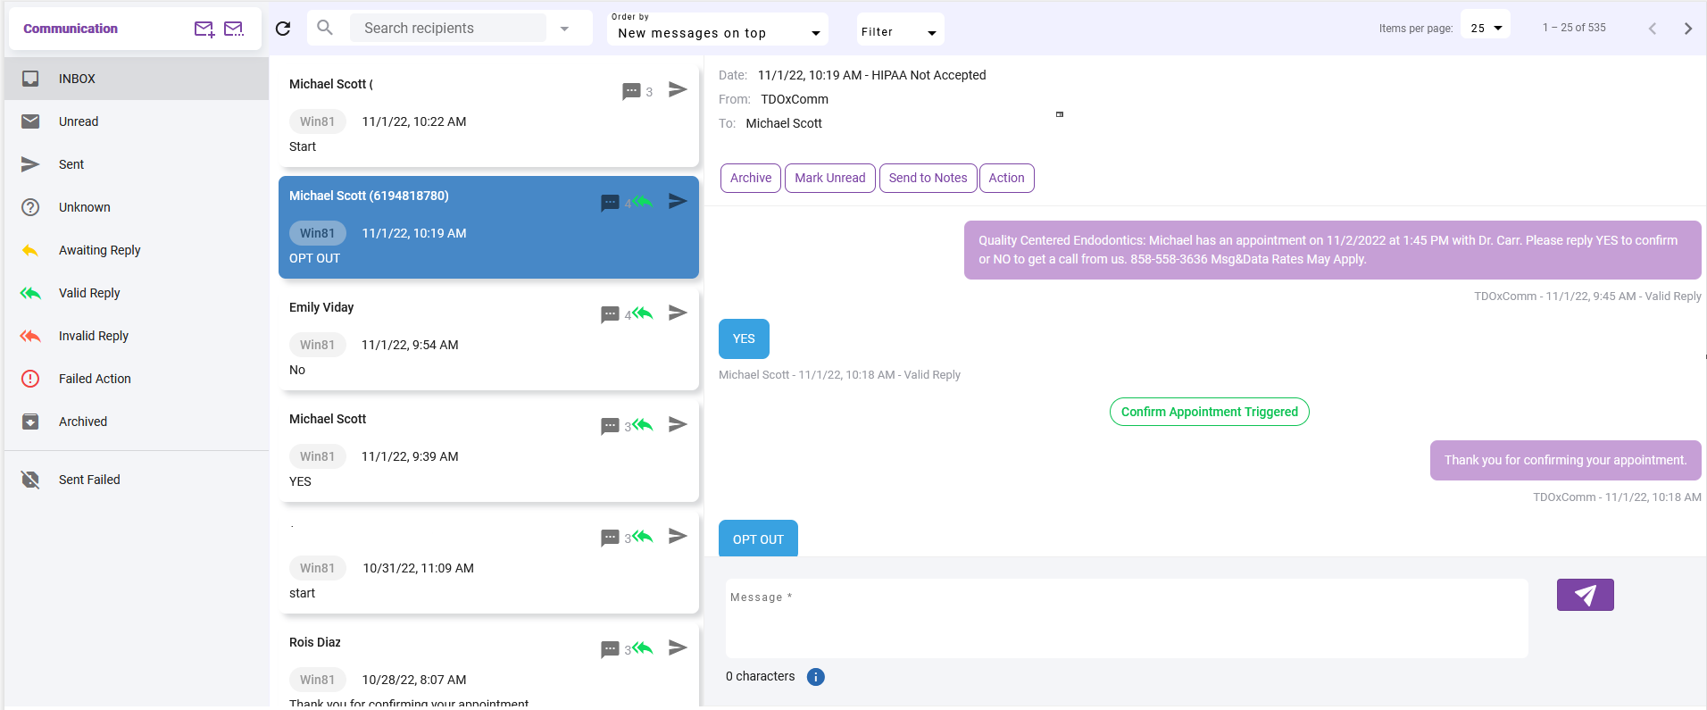Click the Archive button
This screenshot has width=1707, height=710.
[750, 178]
